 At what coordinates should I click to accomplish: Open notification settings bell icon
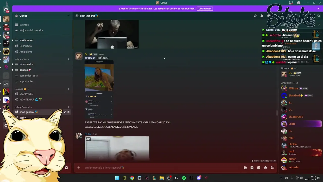(x=262, y=16)
